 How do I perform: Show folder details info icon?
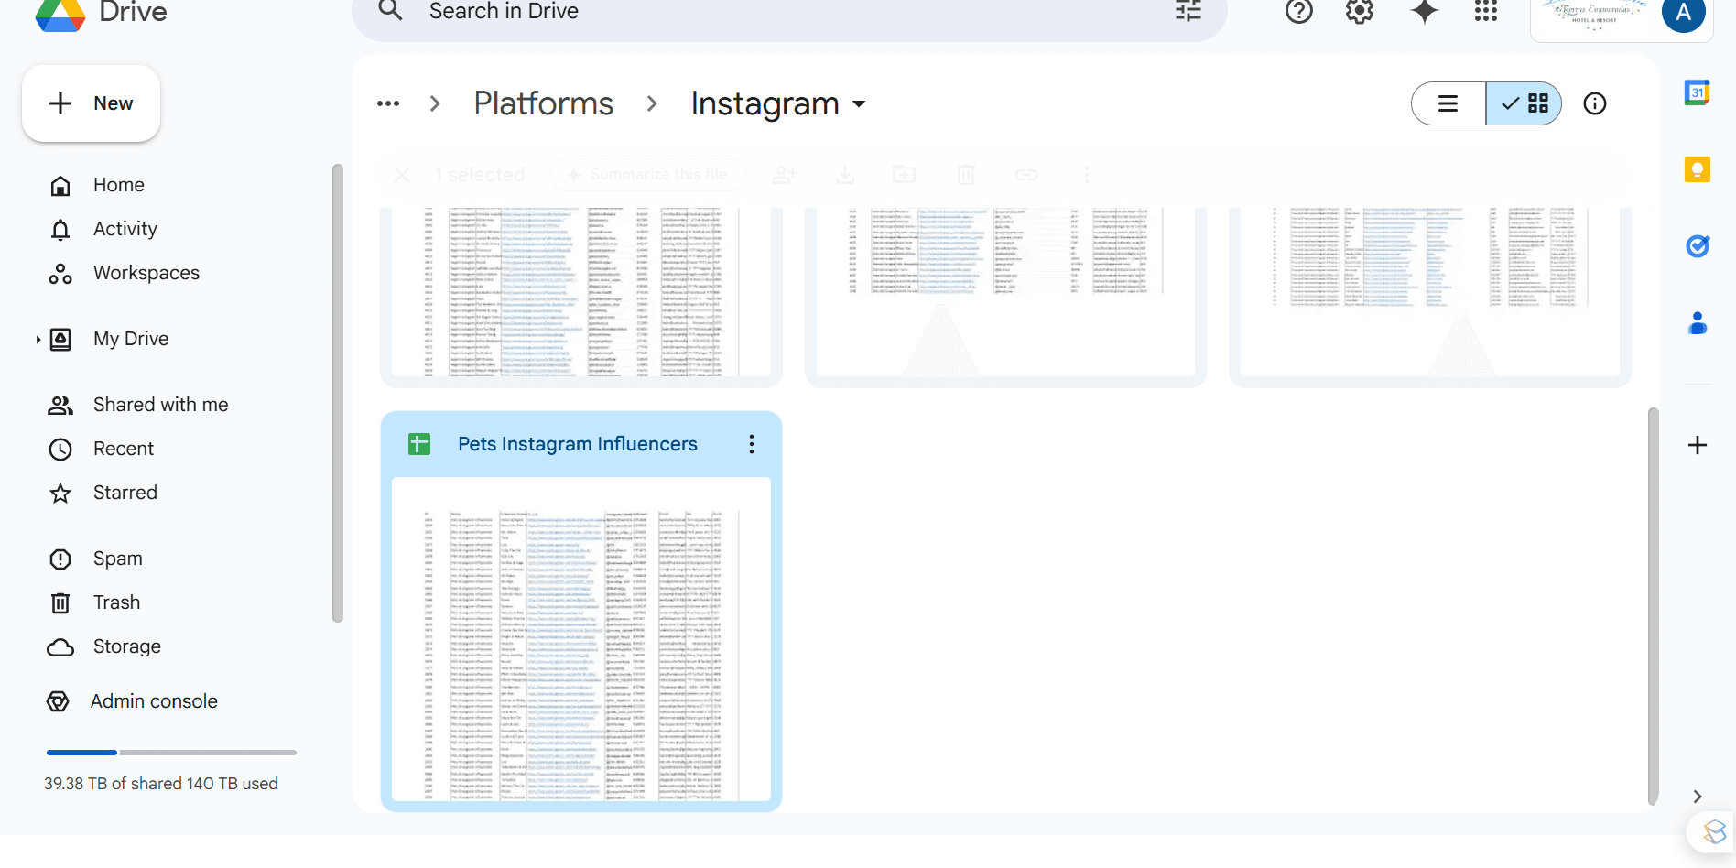point(1595,103)
